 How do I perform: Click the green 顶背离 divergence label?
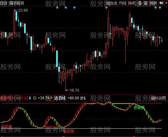coord(139,108)
